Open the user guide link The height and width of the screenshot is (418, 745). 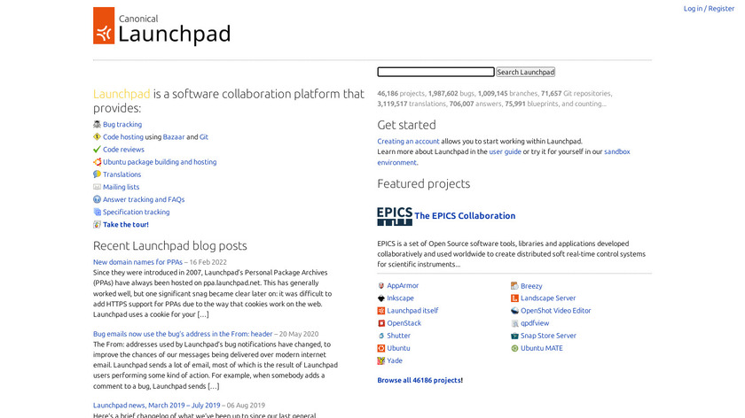(505, 151)
